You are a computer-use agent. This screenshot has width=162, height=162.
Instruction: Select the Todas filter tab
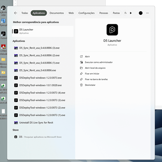coord(25,13)
